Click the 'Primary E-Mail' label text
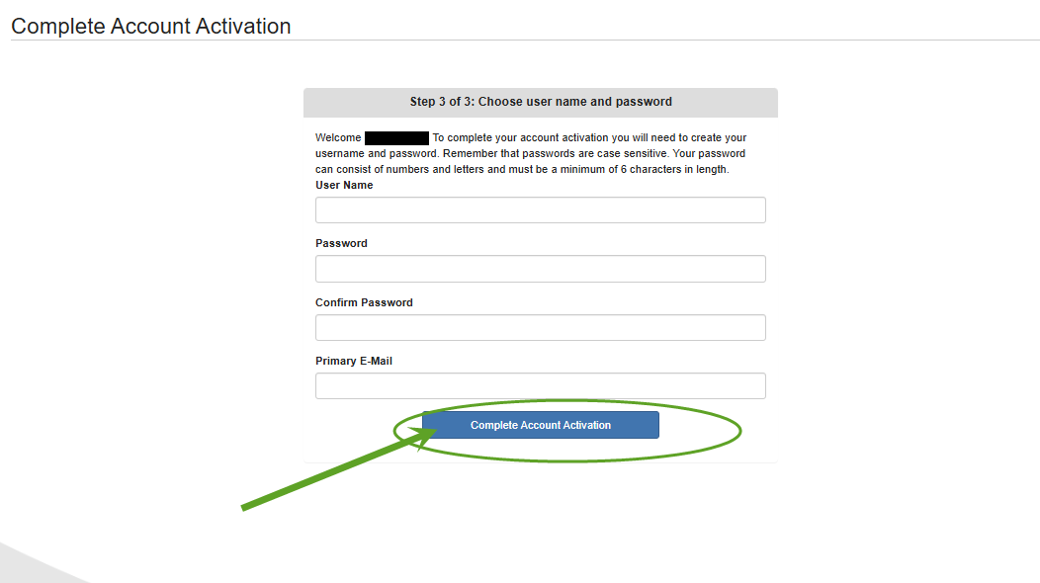The height and width of the screenshot is (583, 1040). (354, 361)
